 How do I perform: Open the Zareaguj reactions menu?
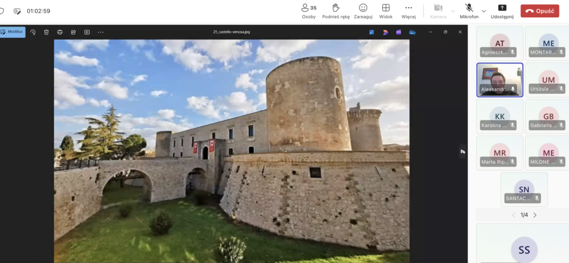pos(363,11)
